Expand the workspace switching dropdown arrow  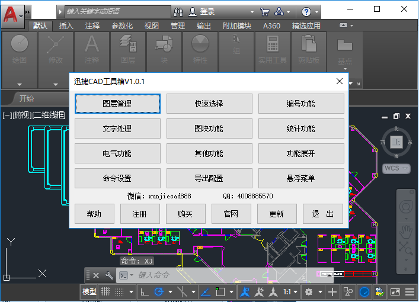coord(320,292)
